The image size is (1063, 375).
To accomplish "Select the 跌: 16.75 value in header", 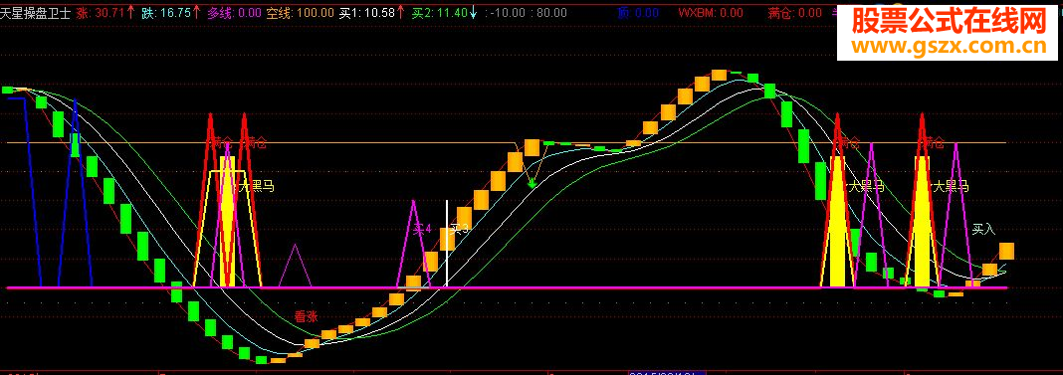I will point(166,12).
